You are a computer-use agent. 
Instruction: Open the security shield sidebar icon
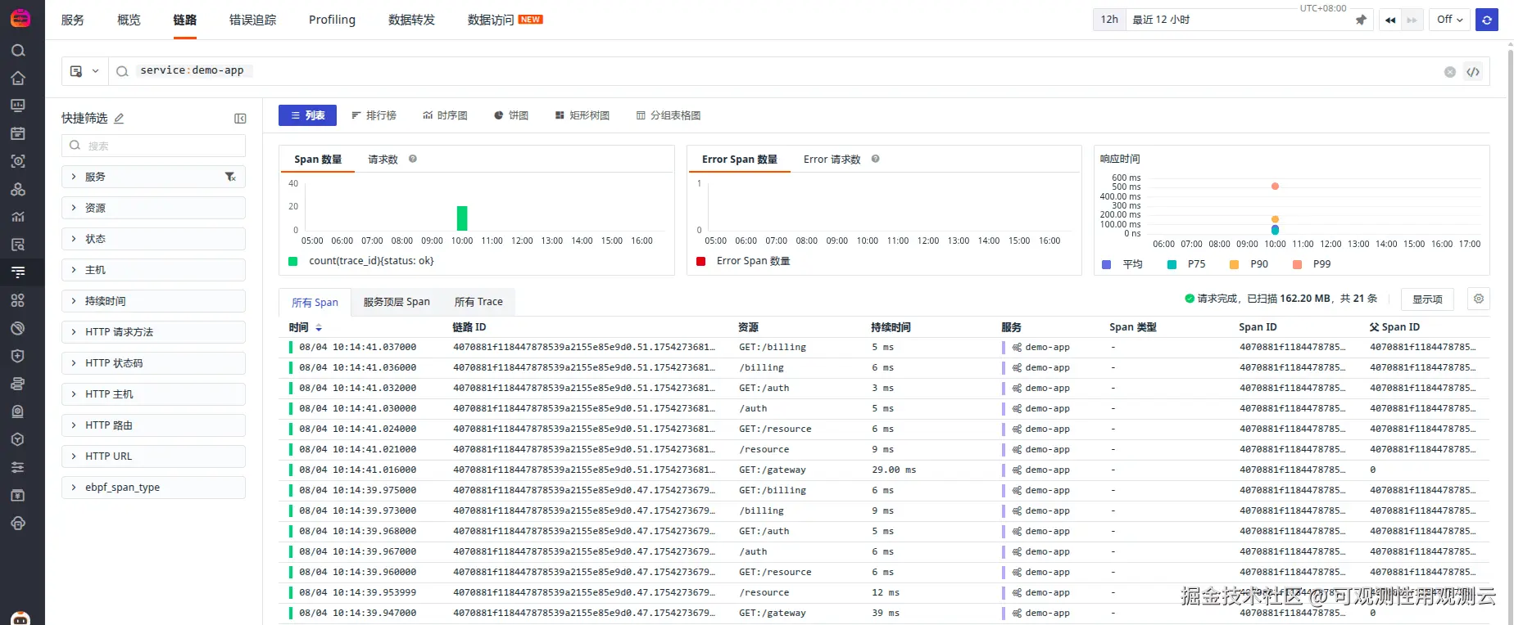(x=18, y=356)
